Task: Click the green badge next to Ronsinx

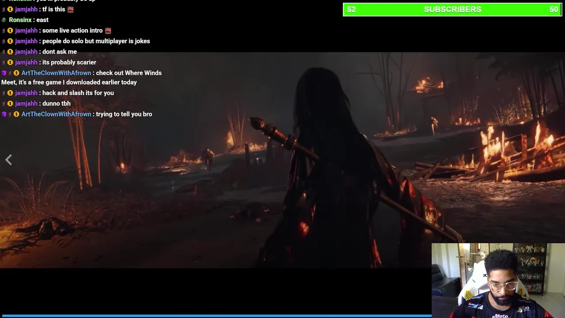Action: click(x=4, y=20)
